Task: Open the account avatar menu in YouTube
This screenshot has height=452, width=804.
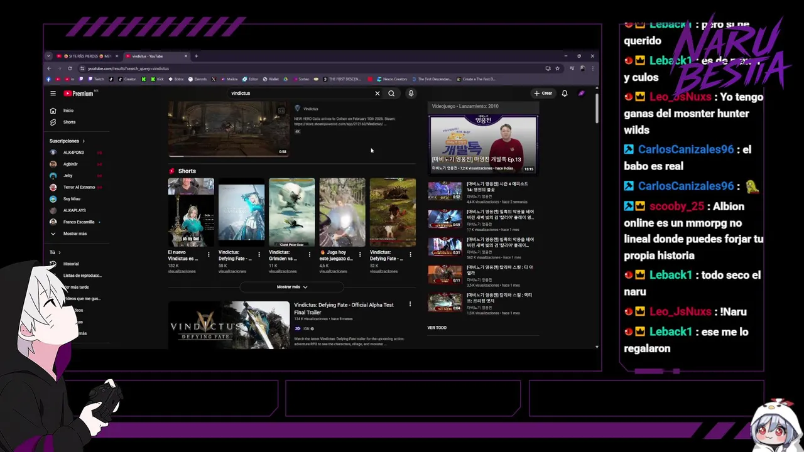Action: coord(582,93)
